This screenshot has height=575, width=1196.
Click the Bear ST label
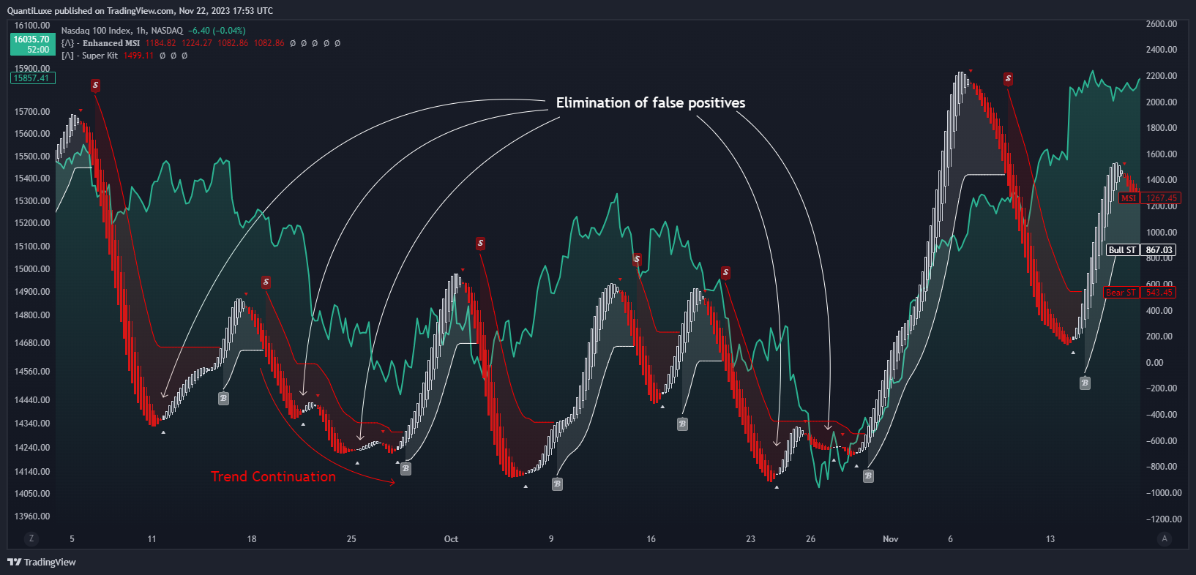pyautogui.click(x=1121, y=293)
